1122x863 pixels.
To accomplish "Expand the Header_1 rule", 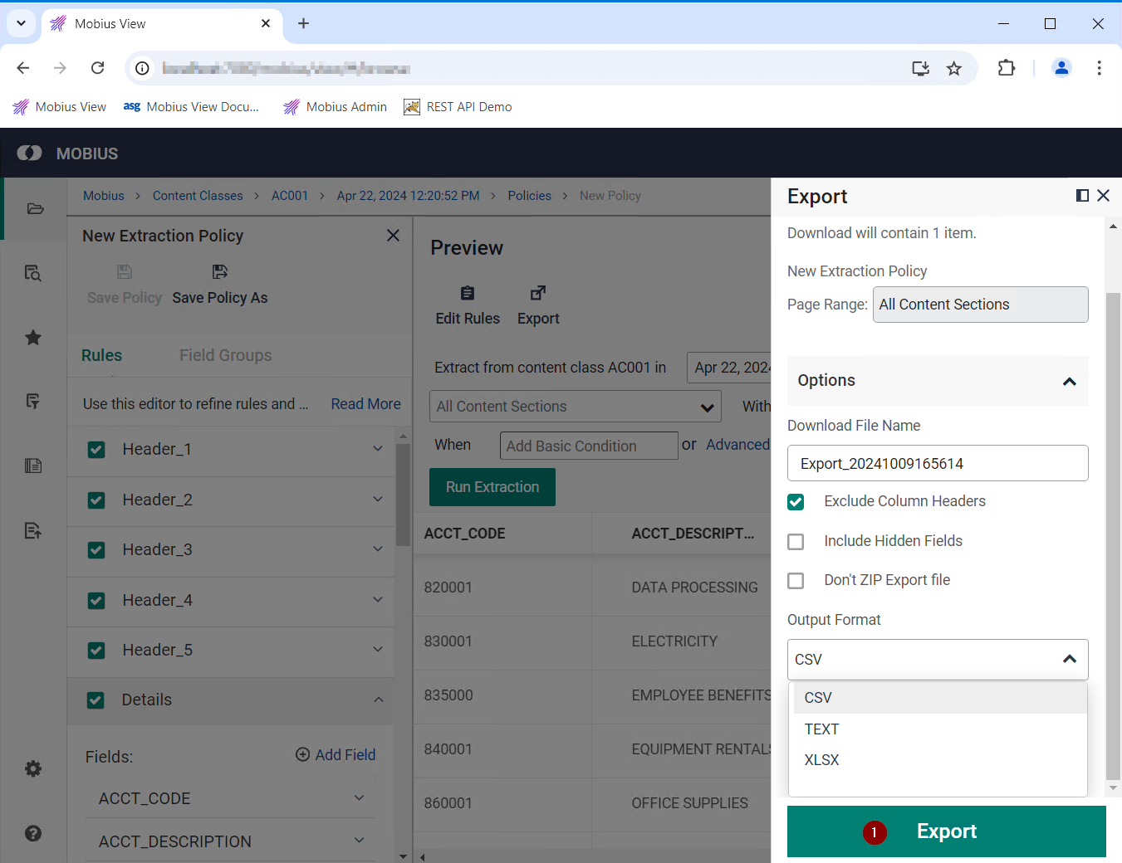I will pyautogui.click(x=378, y=449).
